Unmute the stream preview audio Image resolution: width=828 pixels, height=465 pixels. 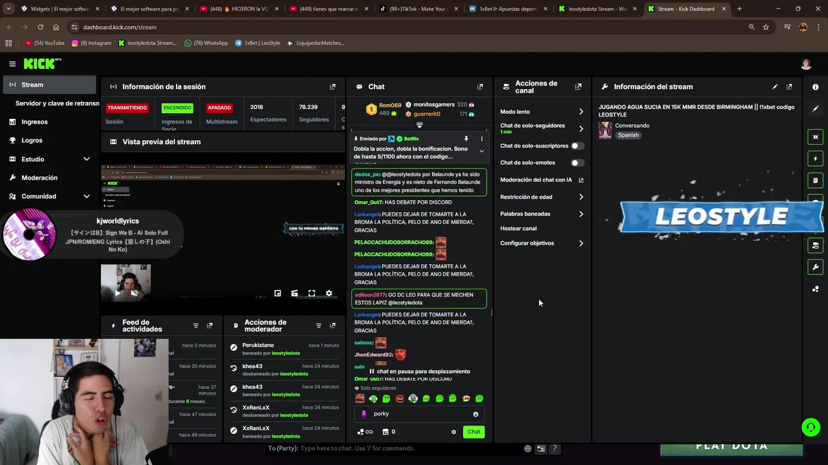click(x=135, y=293)
